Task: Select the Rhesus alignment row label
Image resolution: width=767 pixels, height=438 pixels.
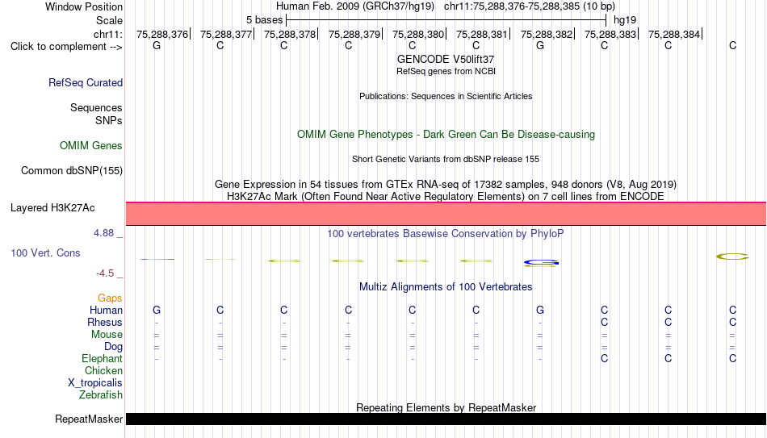Action: click(105, 323)
